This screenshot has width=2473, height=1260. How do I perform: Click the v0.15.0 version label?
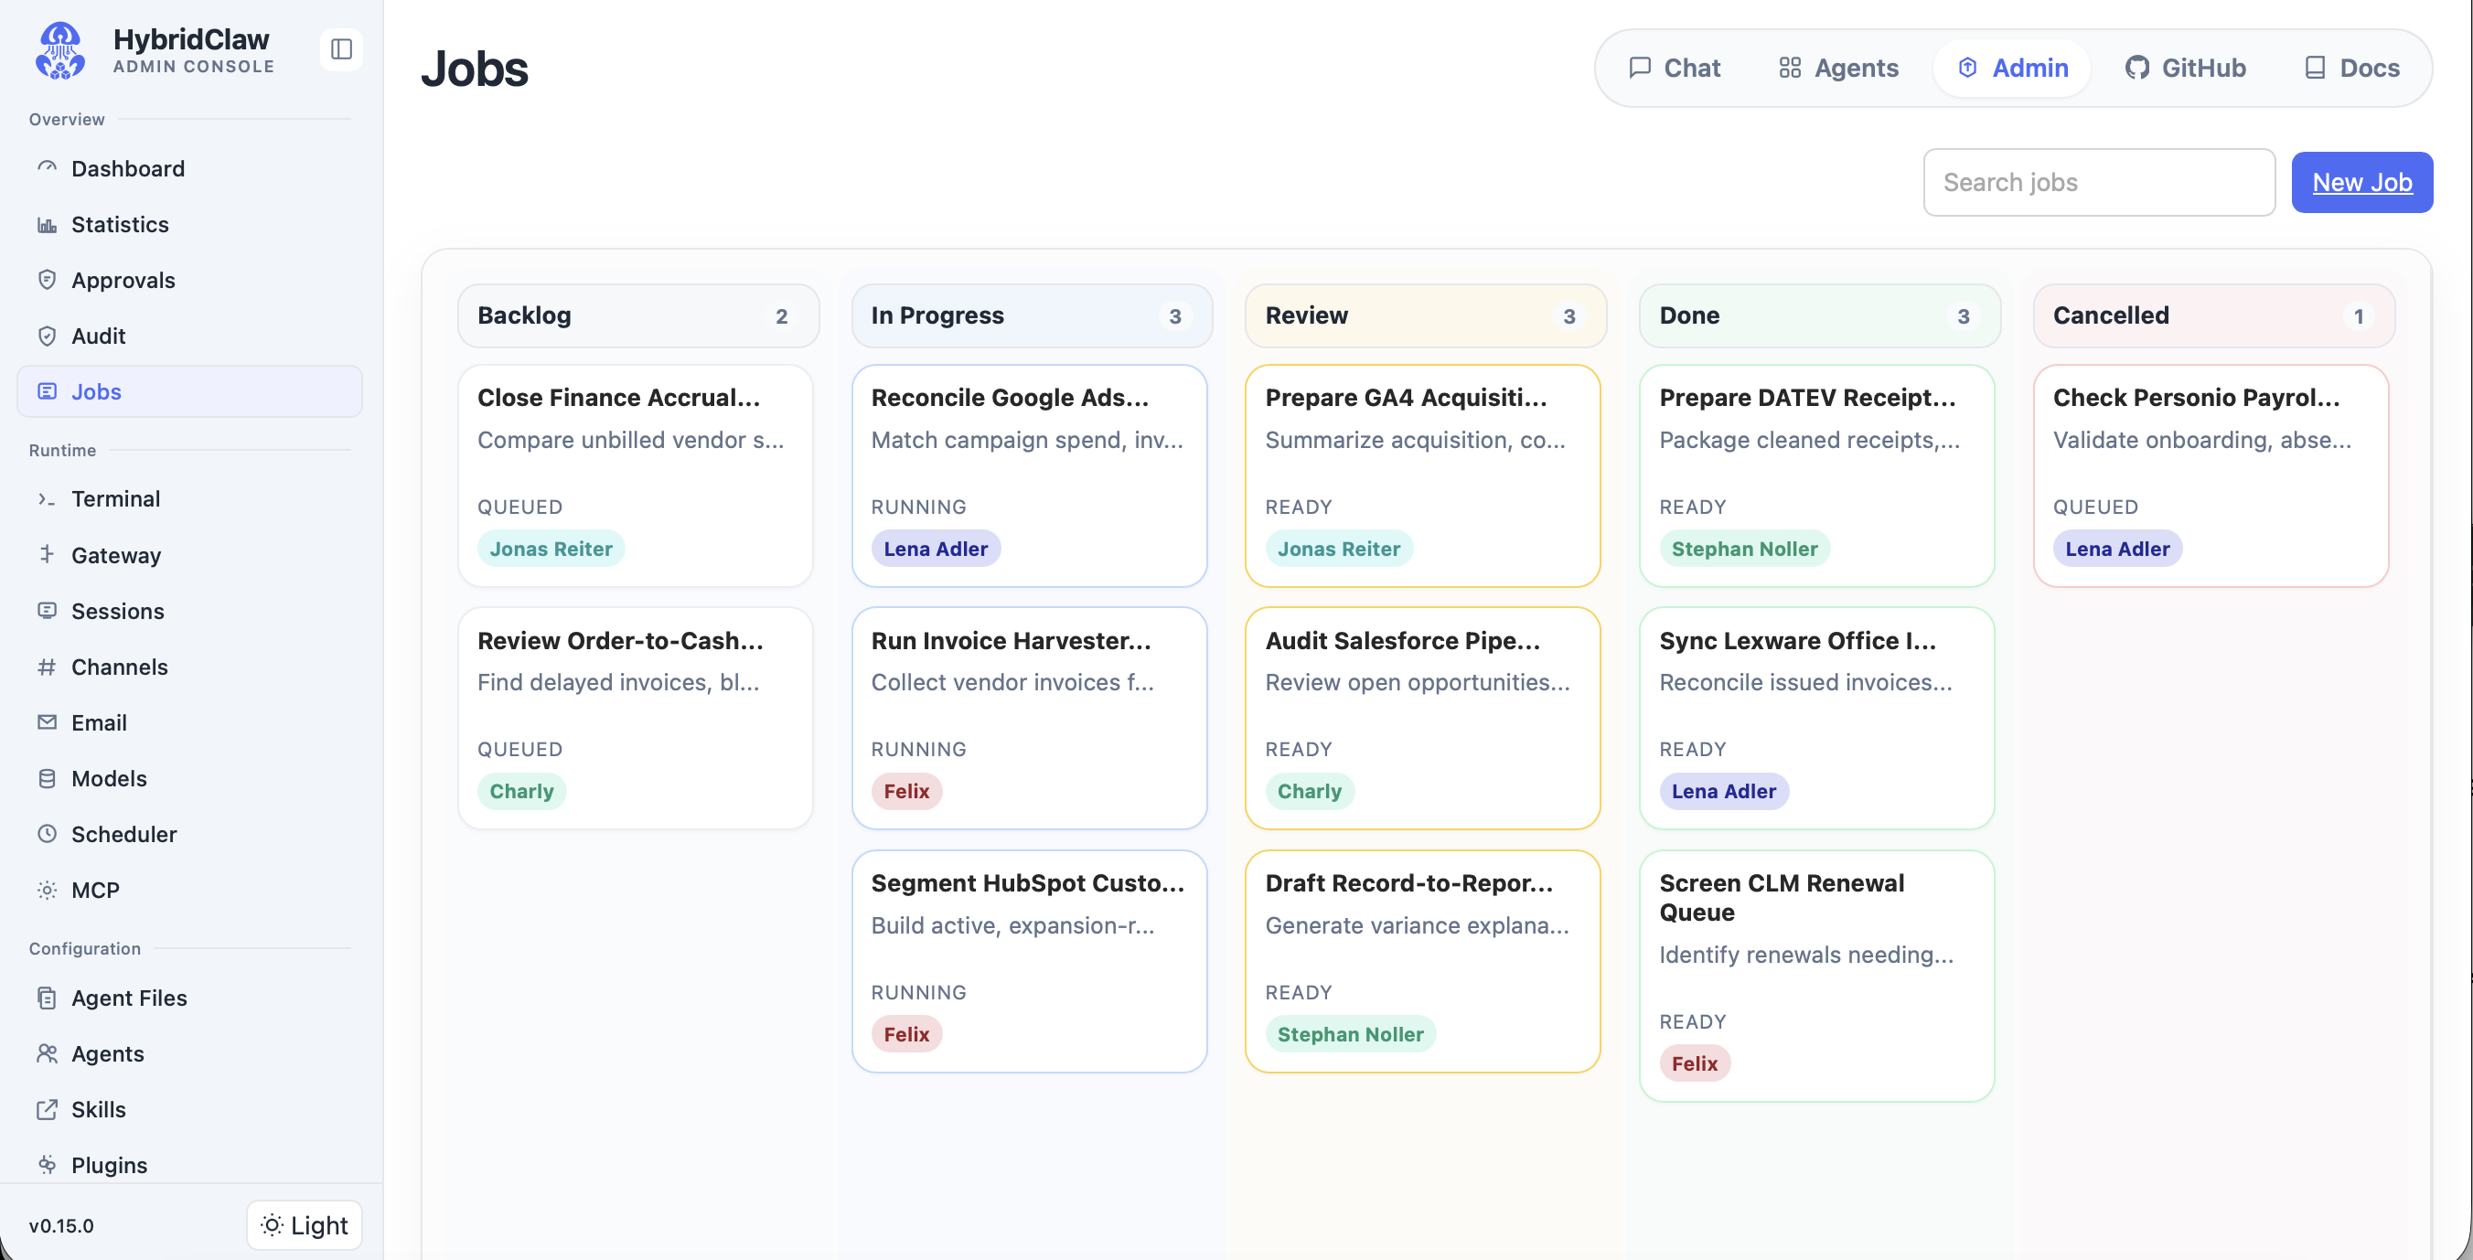[61, 1225]
